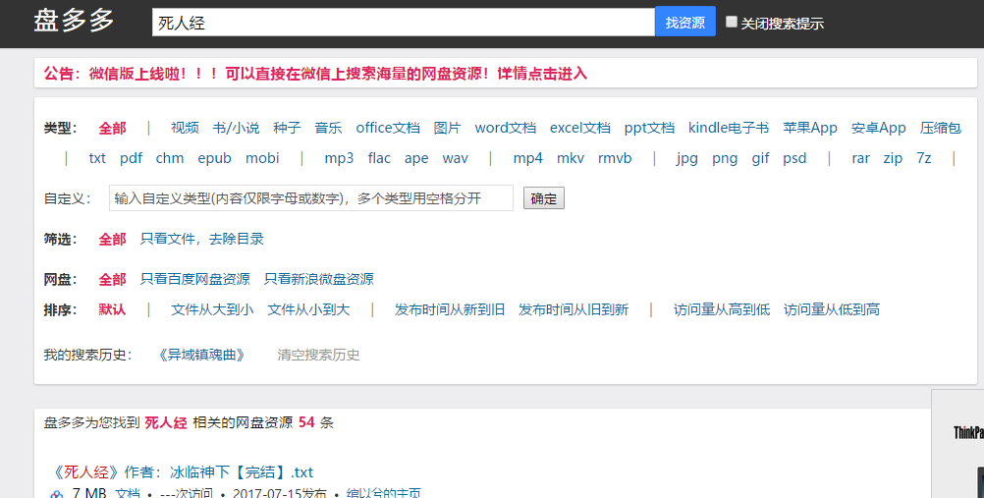Image resolution: width=984 pixels, height=498 pixels.
Task: Filter by 种子 type
Action: click(x=287, y=128)
